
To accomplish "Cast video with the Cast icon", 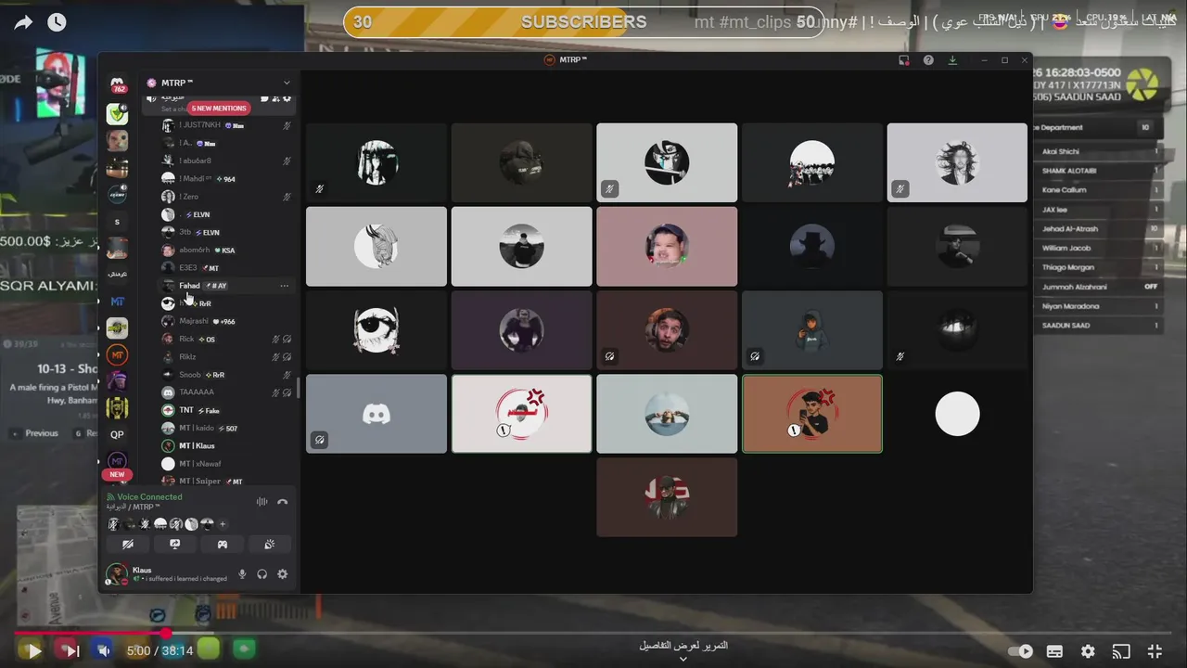I will pos(1121,651).
